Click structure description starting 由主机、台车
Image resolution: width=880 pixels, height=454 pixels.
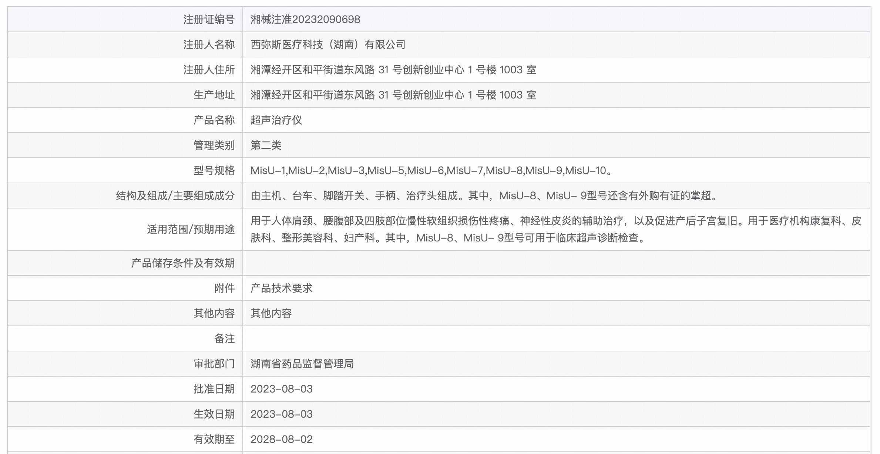click(485, 196)
